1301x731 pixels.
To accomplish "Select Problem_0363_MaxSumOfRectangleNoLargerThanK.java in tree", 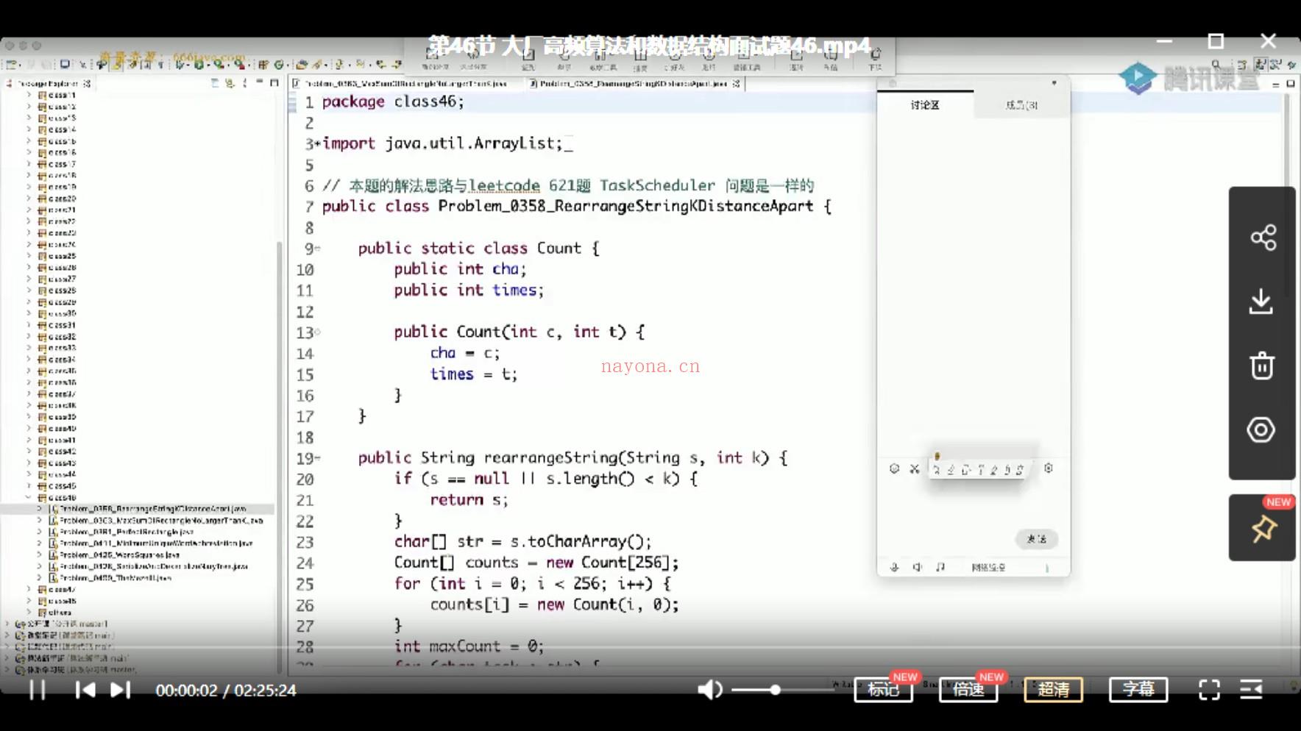I will [x=160, y=520].
